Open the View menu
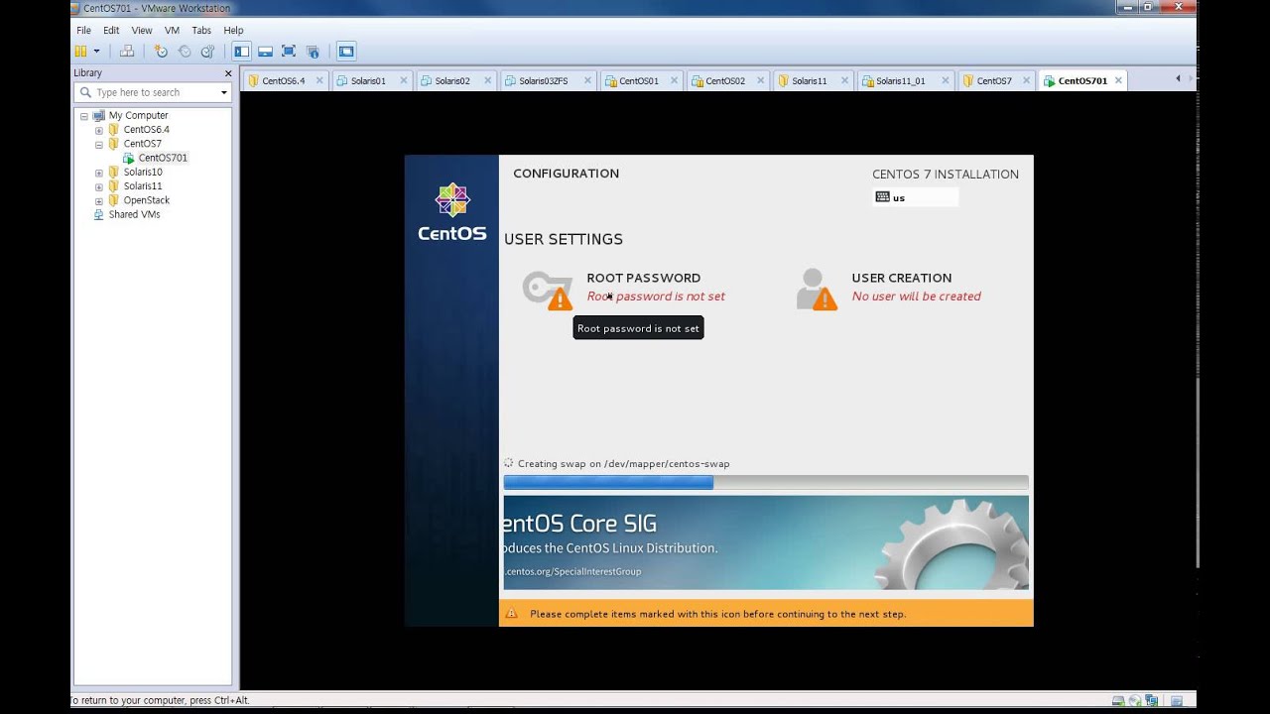 [142, 31]
